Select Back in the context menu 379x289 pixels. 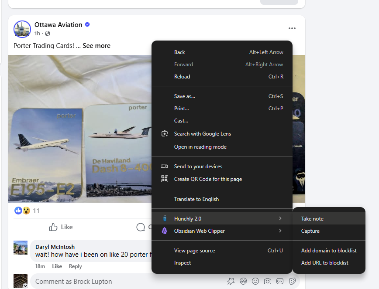pos(222,52)
